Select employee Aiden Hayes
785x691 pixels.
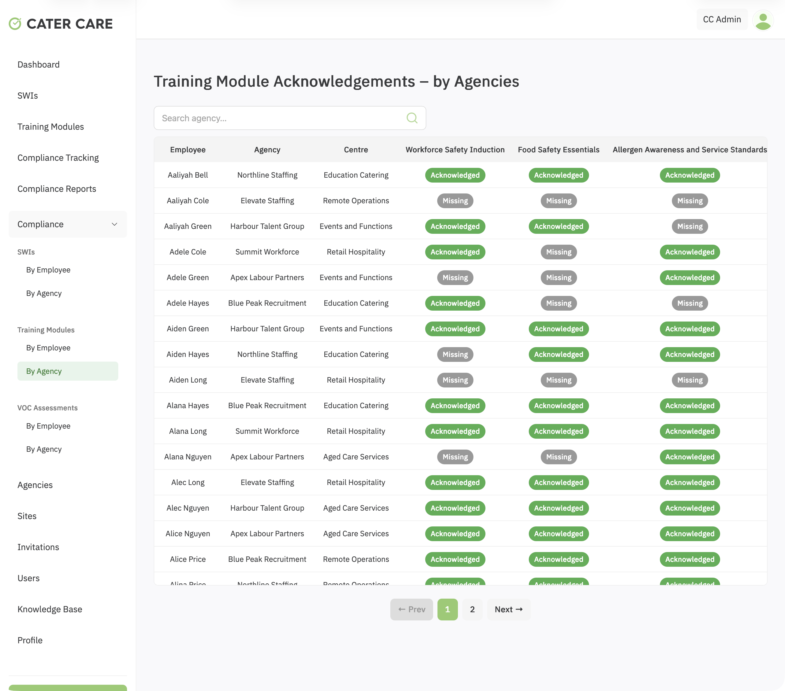click(x=188, y=354)
